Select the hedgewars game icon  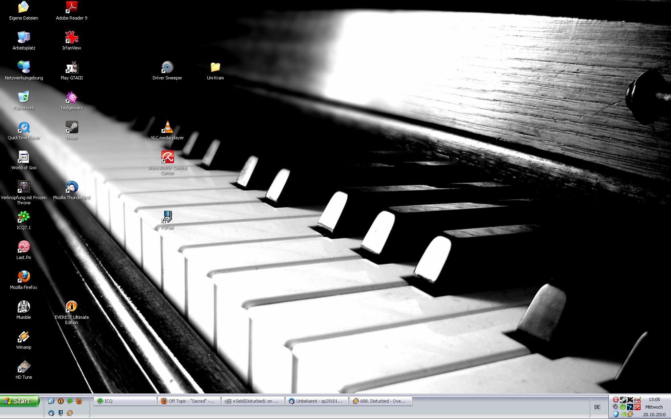coord(71,97)
